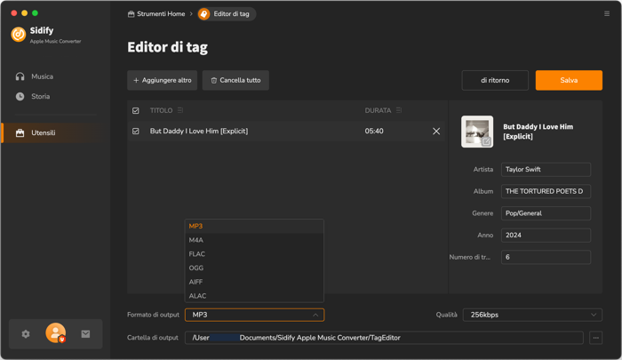Open the mail envelope icon
622x360 pixels.
[85, 334]
